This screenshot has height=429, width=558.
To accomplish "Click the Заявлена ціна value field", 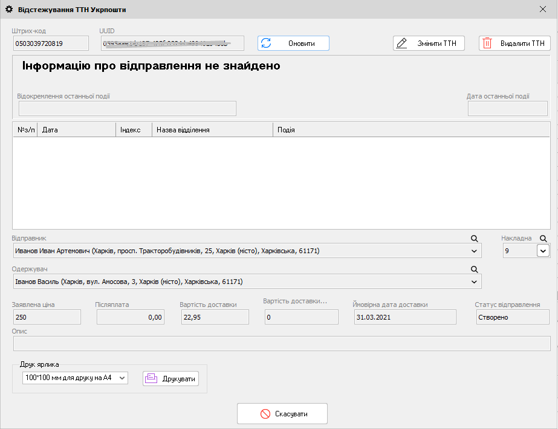I will pyautogui.click(x=46, y=317).
